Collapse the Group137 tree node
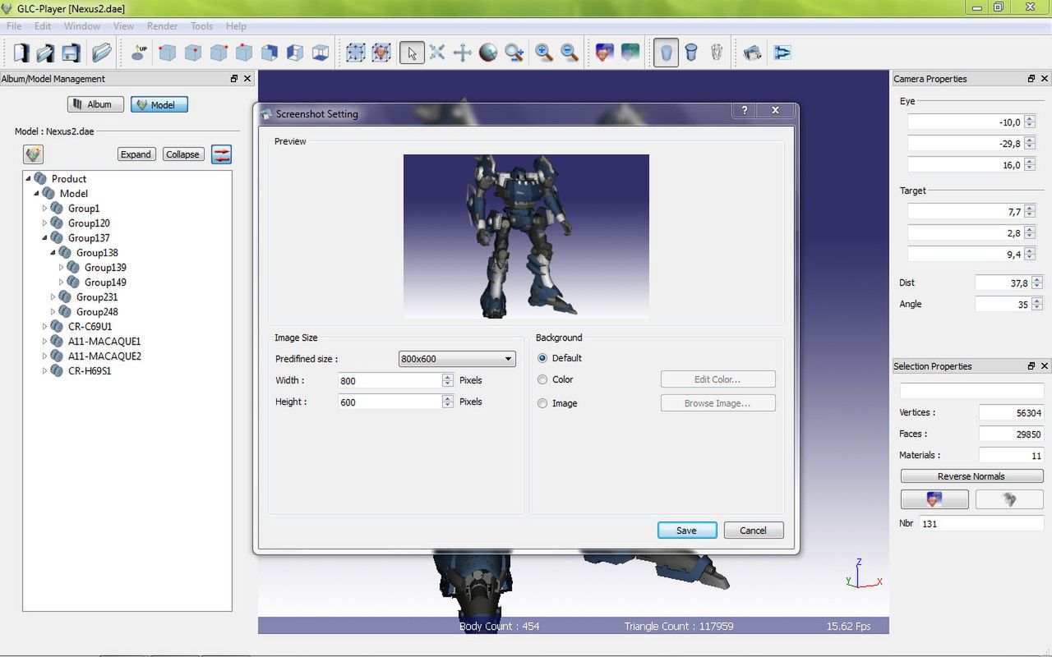The image size is (1052, 657). point(45,238)
